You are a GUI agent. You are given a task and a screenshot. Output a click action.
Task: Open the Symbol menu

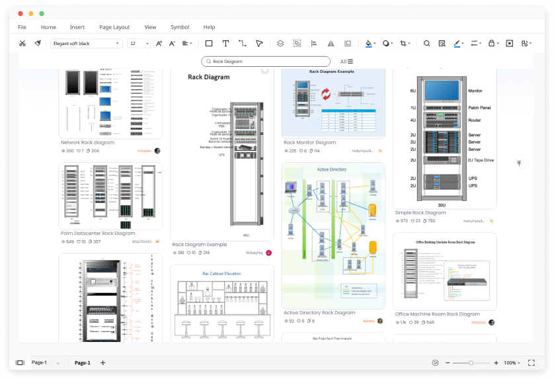click(179, 27)
